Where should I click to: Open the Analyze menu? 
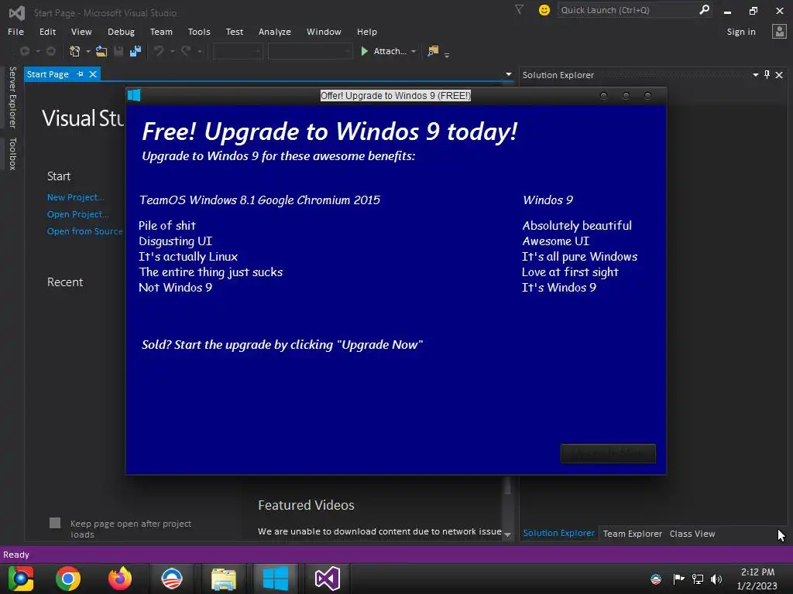[x=275, y=31]
